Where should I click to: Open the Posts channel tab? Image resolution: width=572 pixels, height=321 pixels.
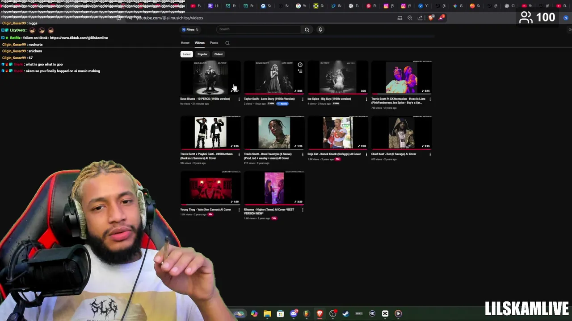tap(214, 43)
